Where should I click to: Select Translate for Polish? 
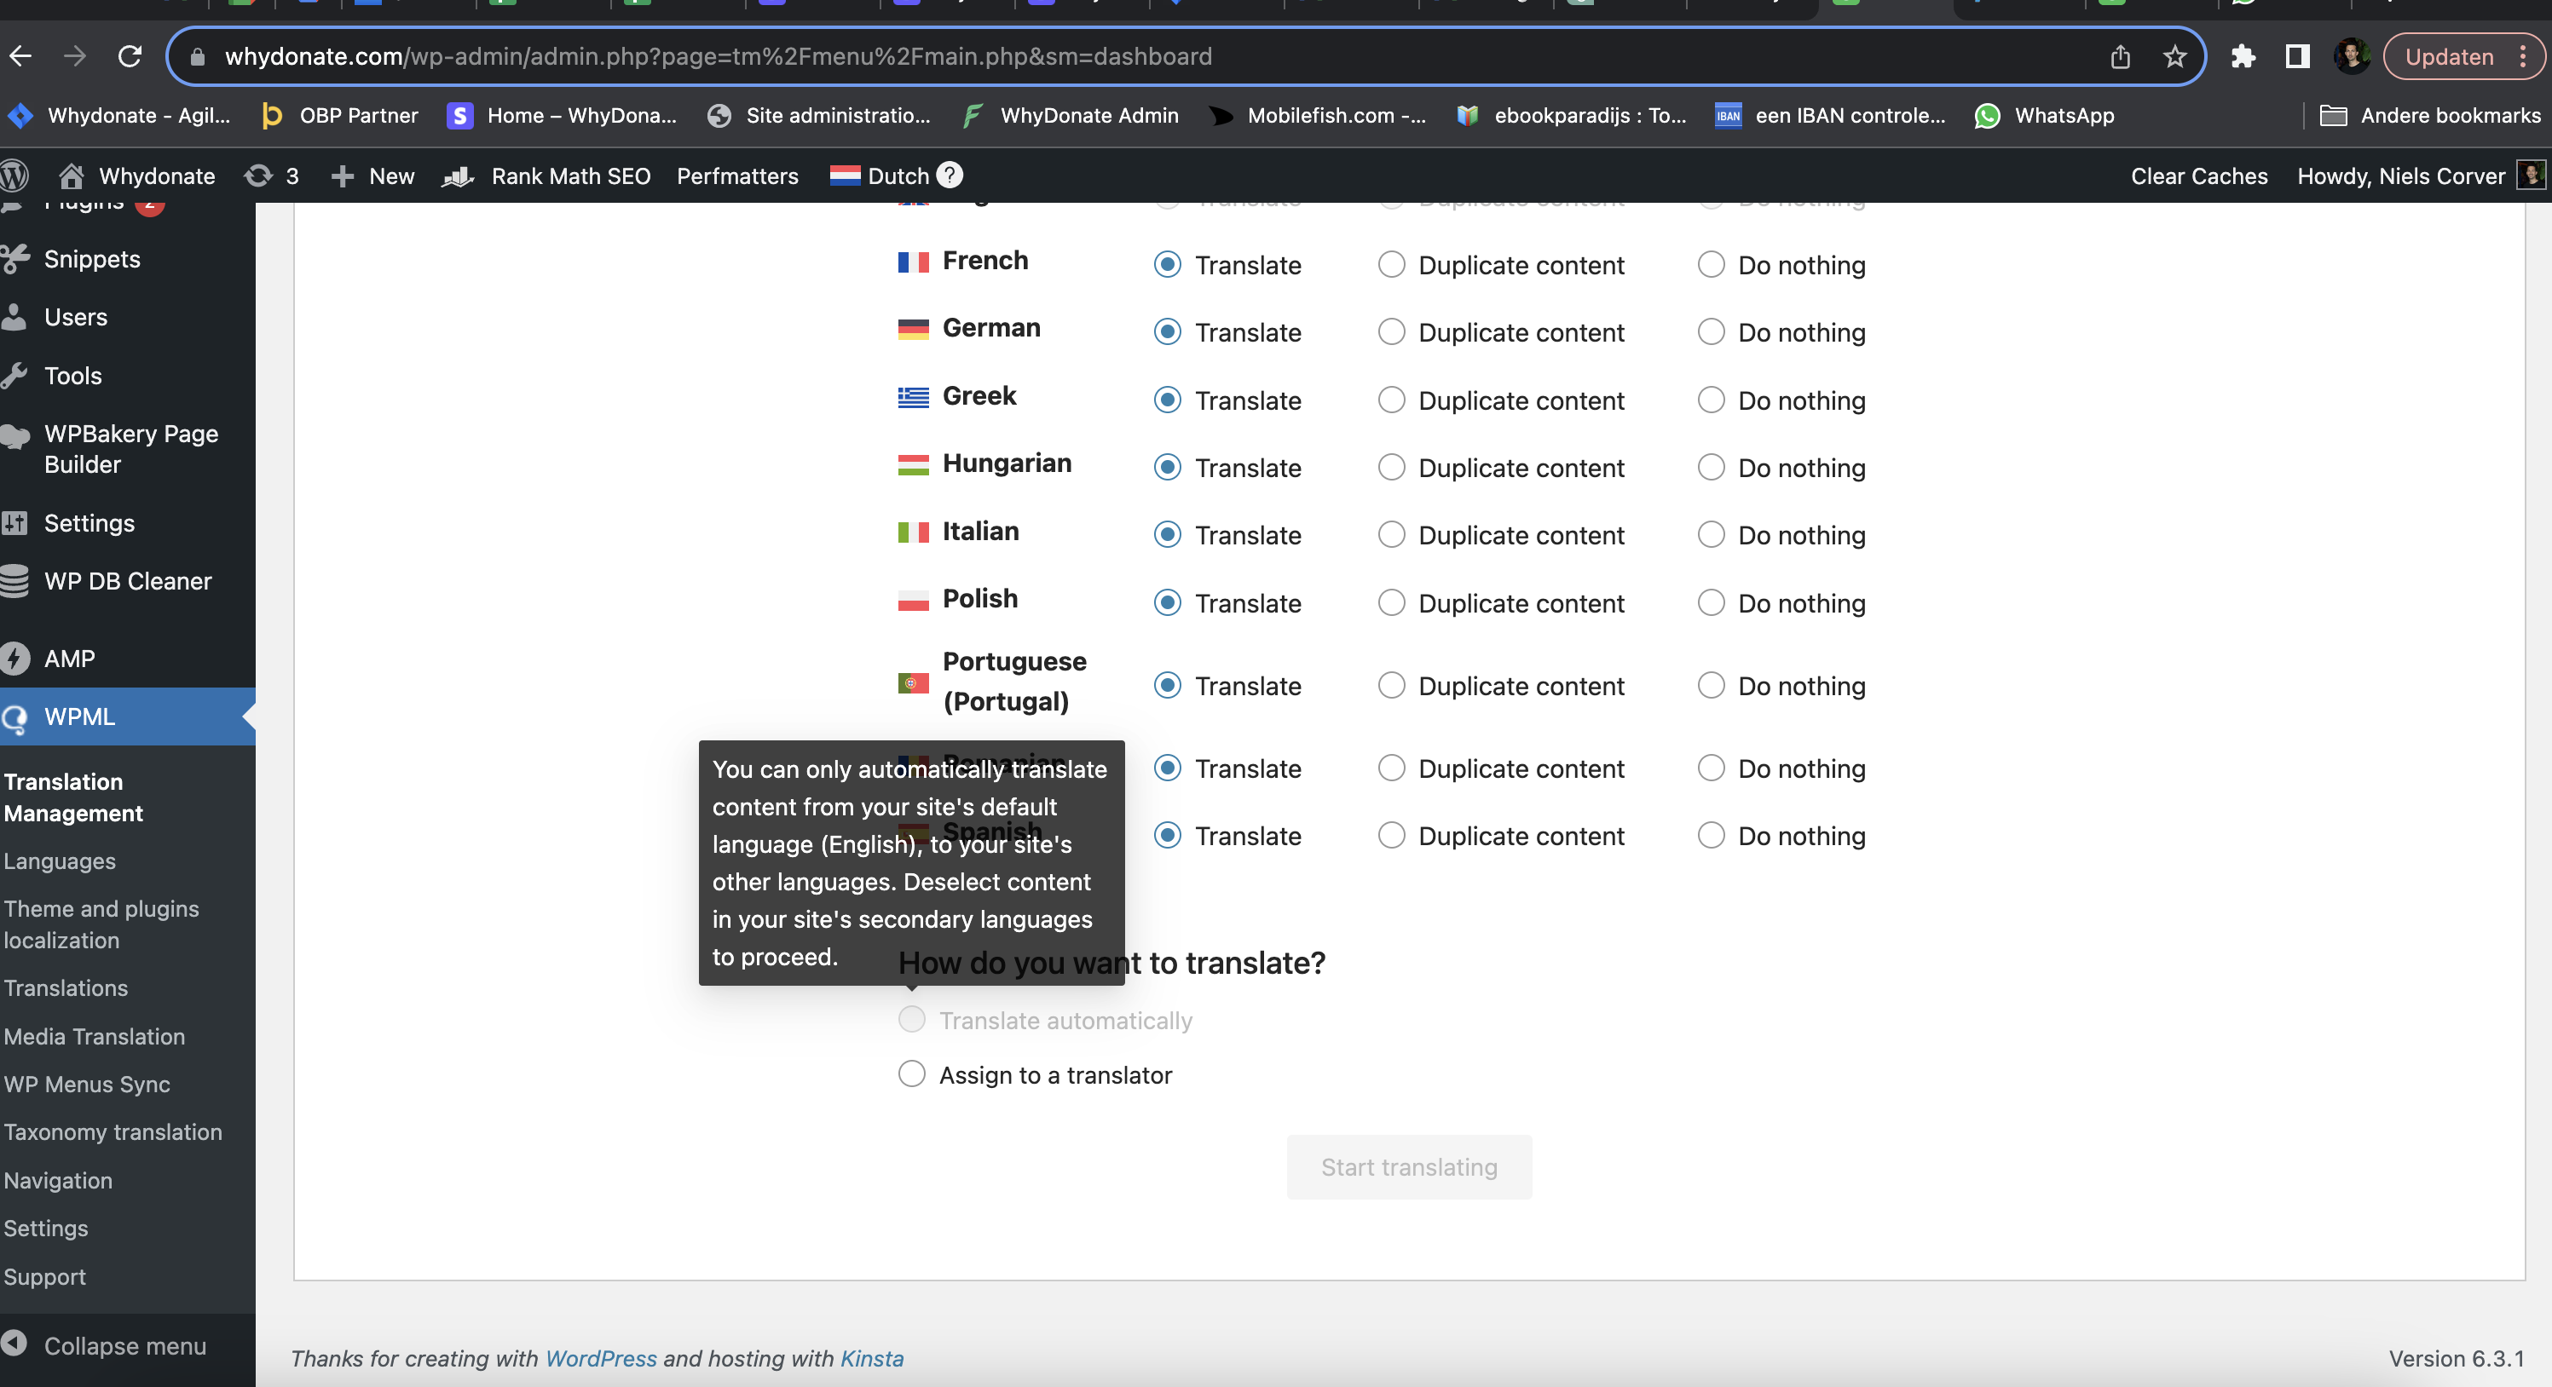1168,603
